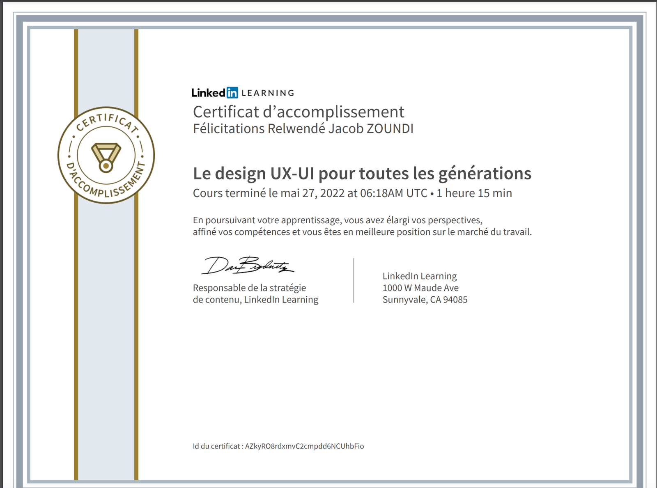Click address line "1000 W Maude Ave"

(x=420, y=288)
